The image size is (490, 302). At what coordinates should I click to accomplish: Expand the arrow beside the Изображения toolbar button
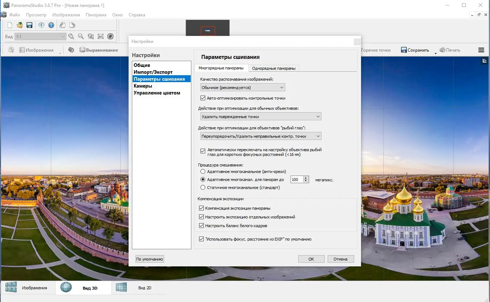[60, 53]
